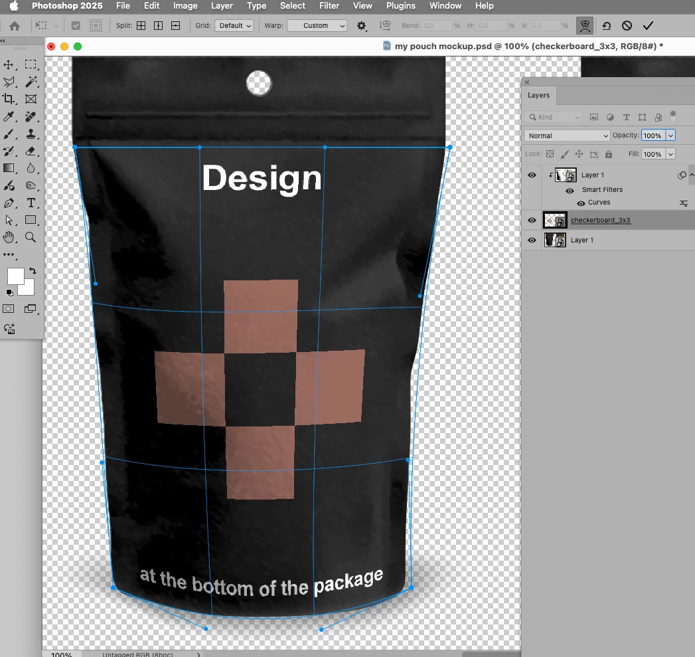The width and height of the screenshot is (695, 657).
Task: Change the warp orientation
Action: coord(385,26)
